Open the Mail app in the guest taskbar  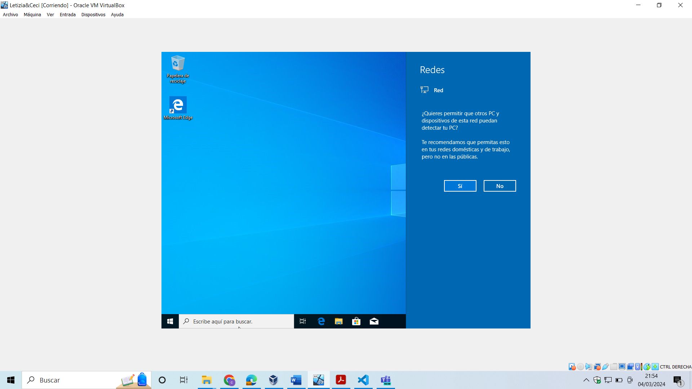[x=374, y=321]
